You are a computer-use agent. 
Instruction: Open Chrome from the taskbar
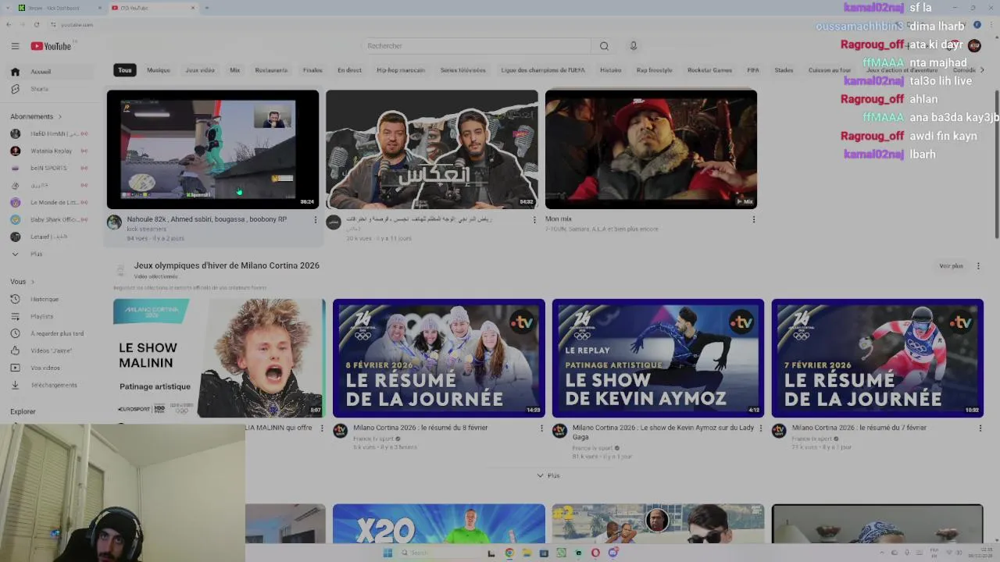tap(509, 553)
